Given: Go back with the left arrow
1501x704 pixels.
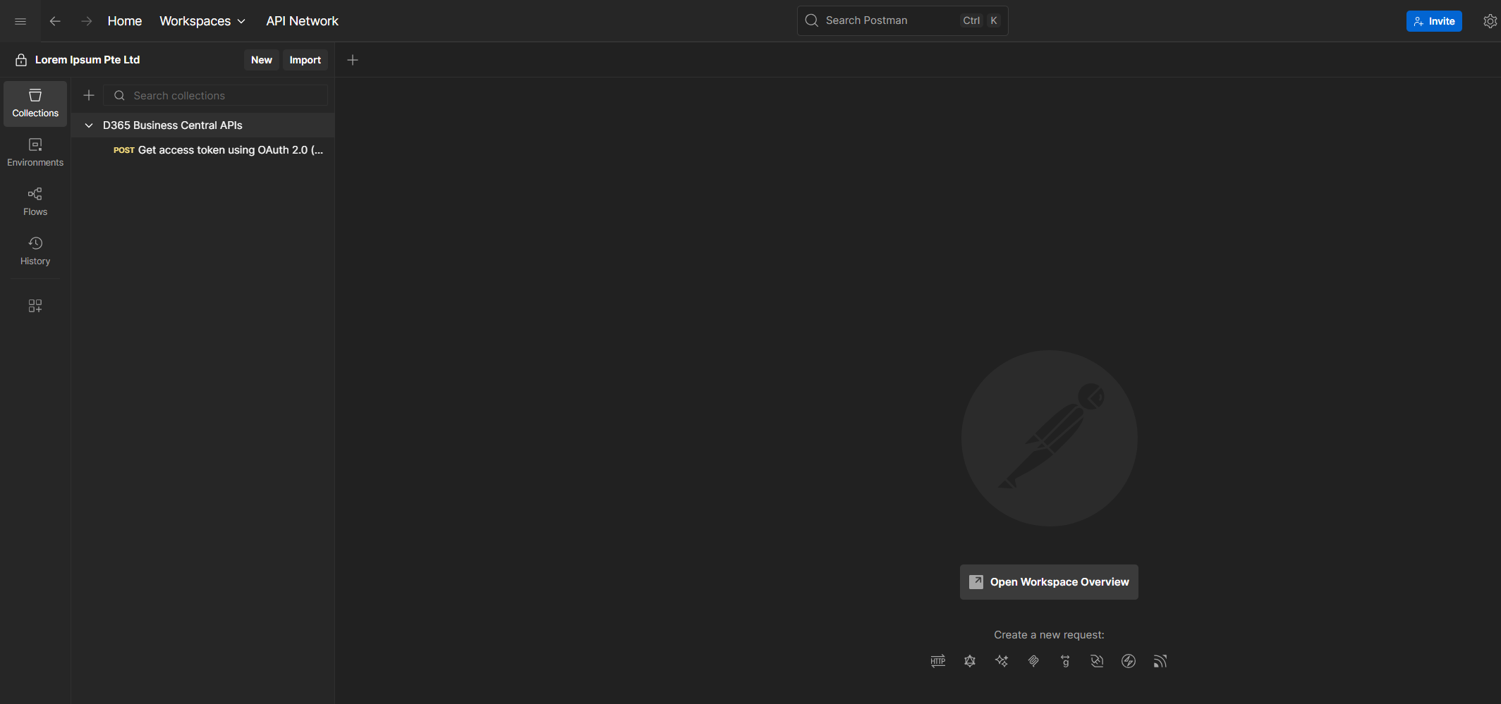Looking at the screenshot, I should (55, 21).
